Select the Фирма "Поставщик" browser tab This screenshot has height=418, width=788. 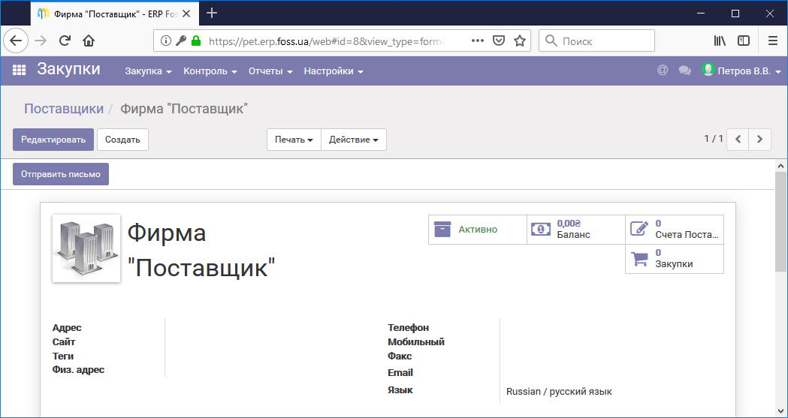coord(115,14)
